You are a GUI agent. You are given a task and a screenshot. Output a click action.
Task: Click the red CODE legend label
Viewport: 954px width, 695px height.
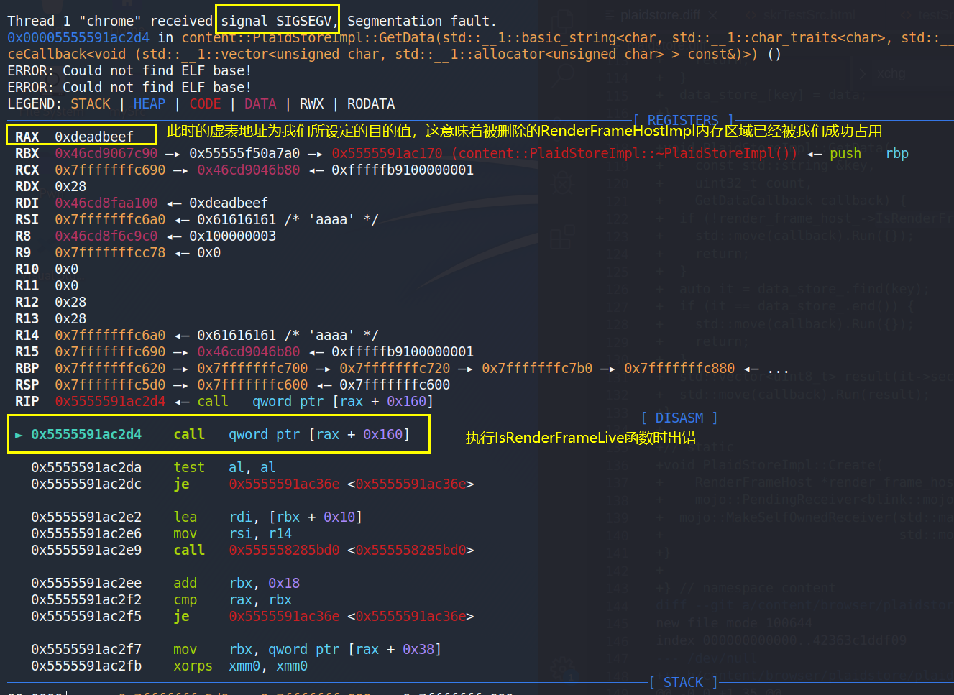click(x=205, y=104)
